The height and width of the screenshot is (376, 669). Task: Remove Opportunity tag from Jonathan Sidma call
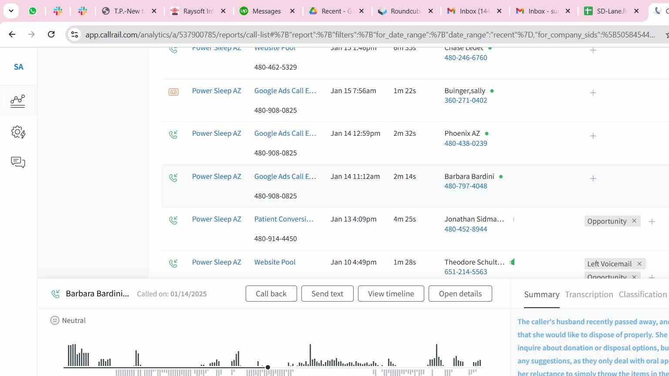pos(634,221)
